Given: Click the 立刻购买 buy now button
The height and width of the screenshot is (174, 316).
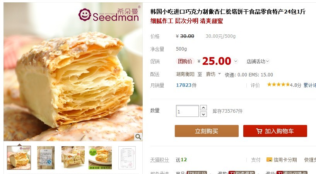Looking at the screenshot, I should [x=207, y=131].
